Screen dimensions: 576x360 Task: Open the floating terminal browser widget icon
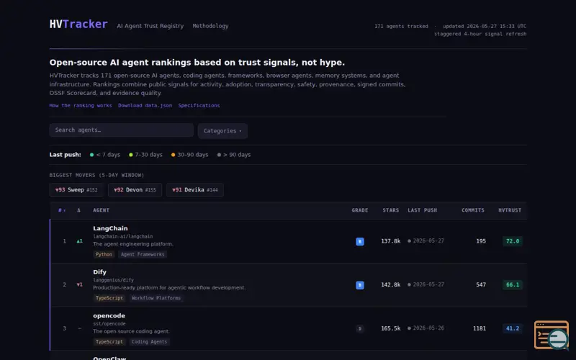click(x=552, y=335)
